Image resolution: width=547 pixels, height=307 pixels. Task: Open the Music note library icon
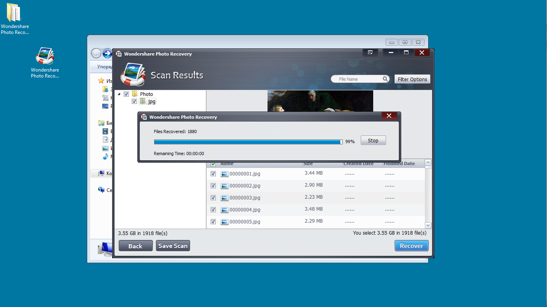click(x=105, y=156)
